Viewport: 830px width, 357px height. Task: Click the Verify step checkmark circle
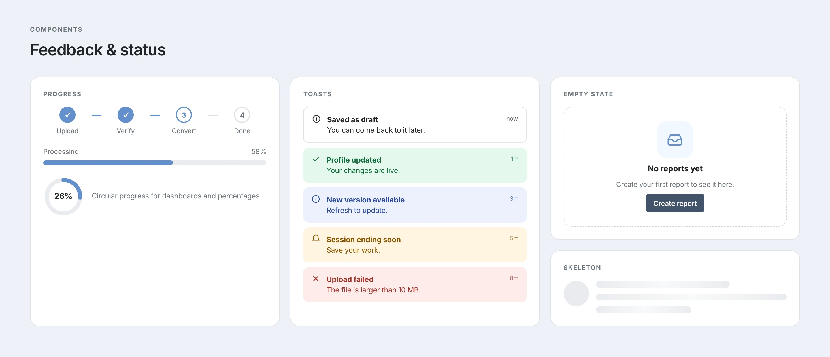126,115
